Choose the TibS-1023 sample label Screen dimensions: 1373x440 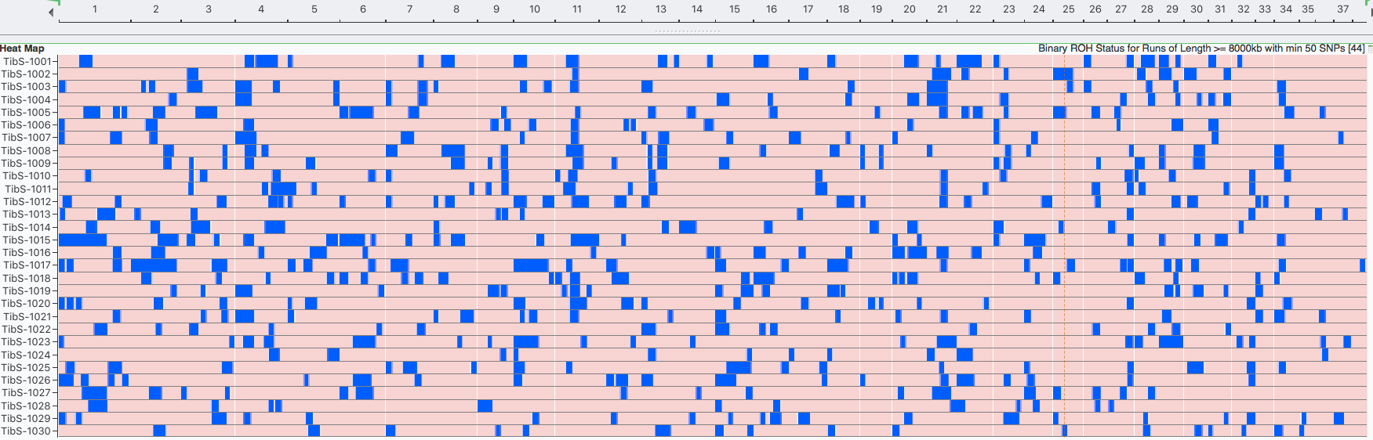[x=27, y=342]
